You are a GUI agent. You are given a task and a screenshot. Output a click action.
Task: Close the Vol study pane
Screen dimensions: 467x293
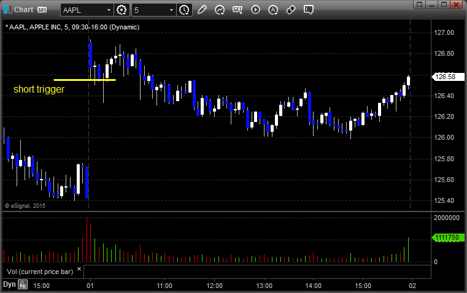(x=79, y=269)
